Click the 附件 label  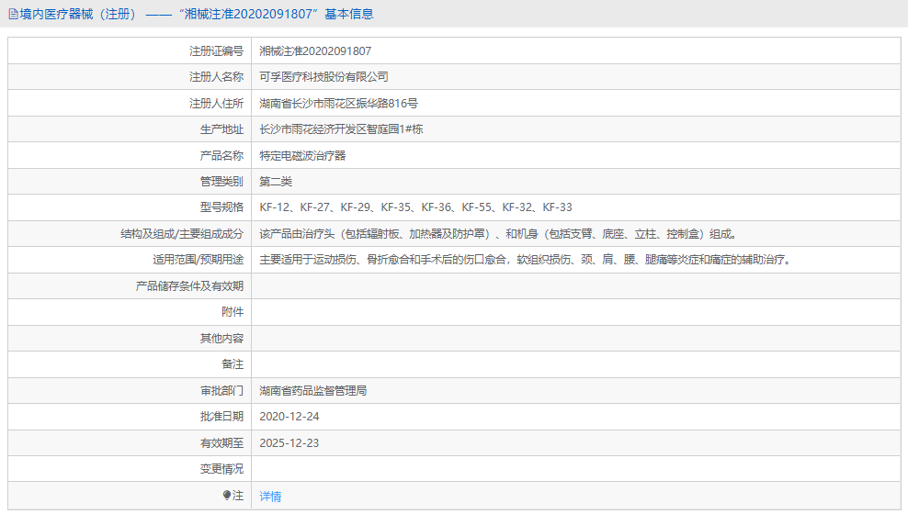(233, 312)
